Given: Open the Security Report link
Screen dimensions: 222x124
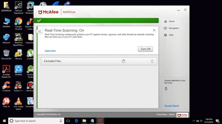Looking at the screenshot, I should [x=172, y=106].
